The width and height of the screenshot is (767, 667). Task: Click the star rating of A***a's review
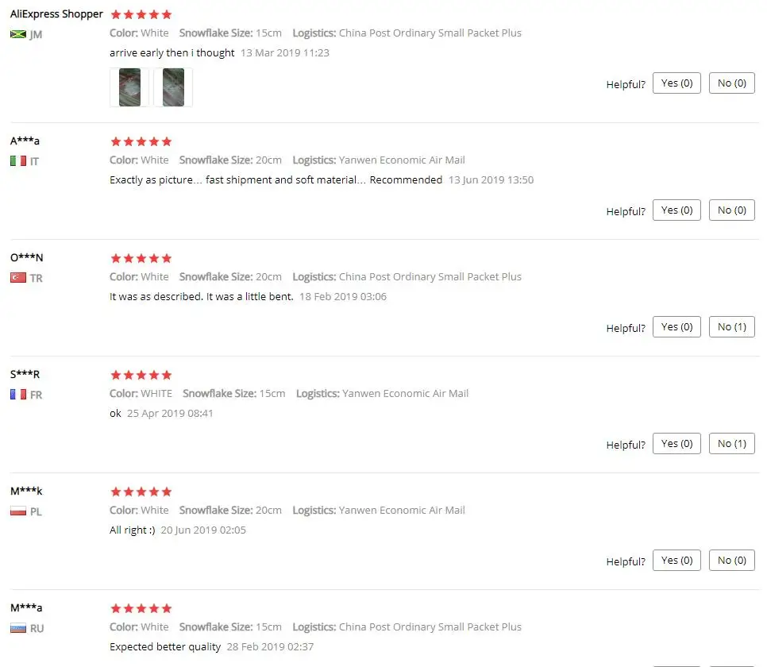tap(141, 142)
